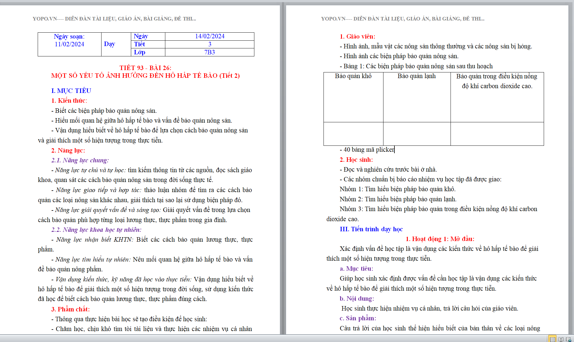This screenshot has width=574, height=342.
Task: Click the 'Ngày' label cell in teaching table
Action: [148, 36]
